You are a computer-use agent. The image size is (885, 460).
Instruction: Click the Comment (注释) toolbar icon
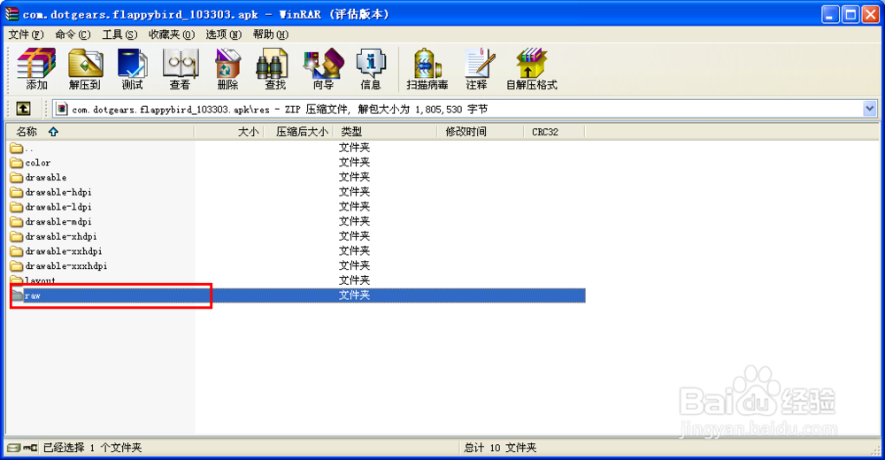coord(478,69)
